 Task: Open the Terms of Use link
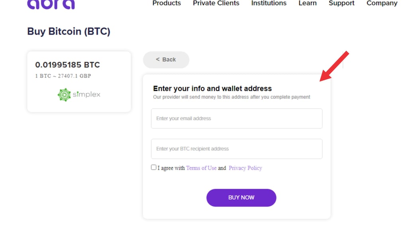(x=201, y=168)
